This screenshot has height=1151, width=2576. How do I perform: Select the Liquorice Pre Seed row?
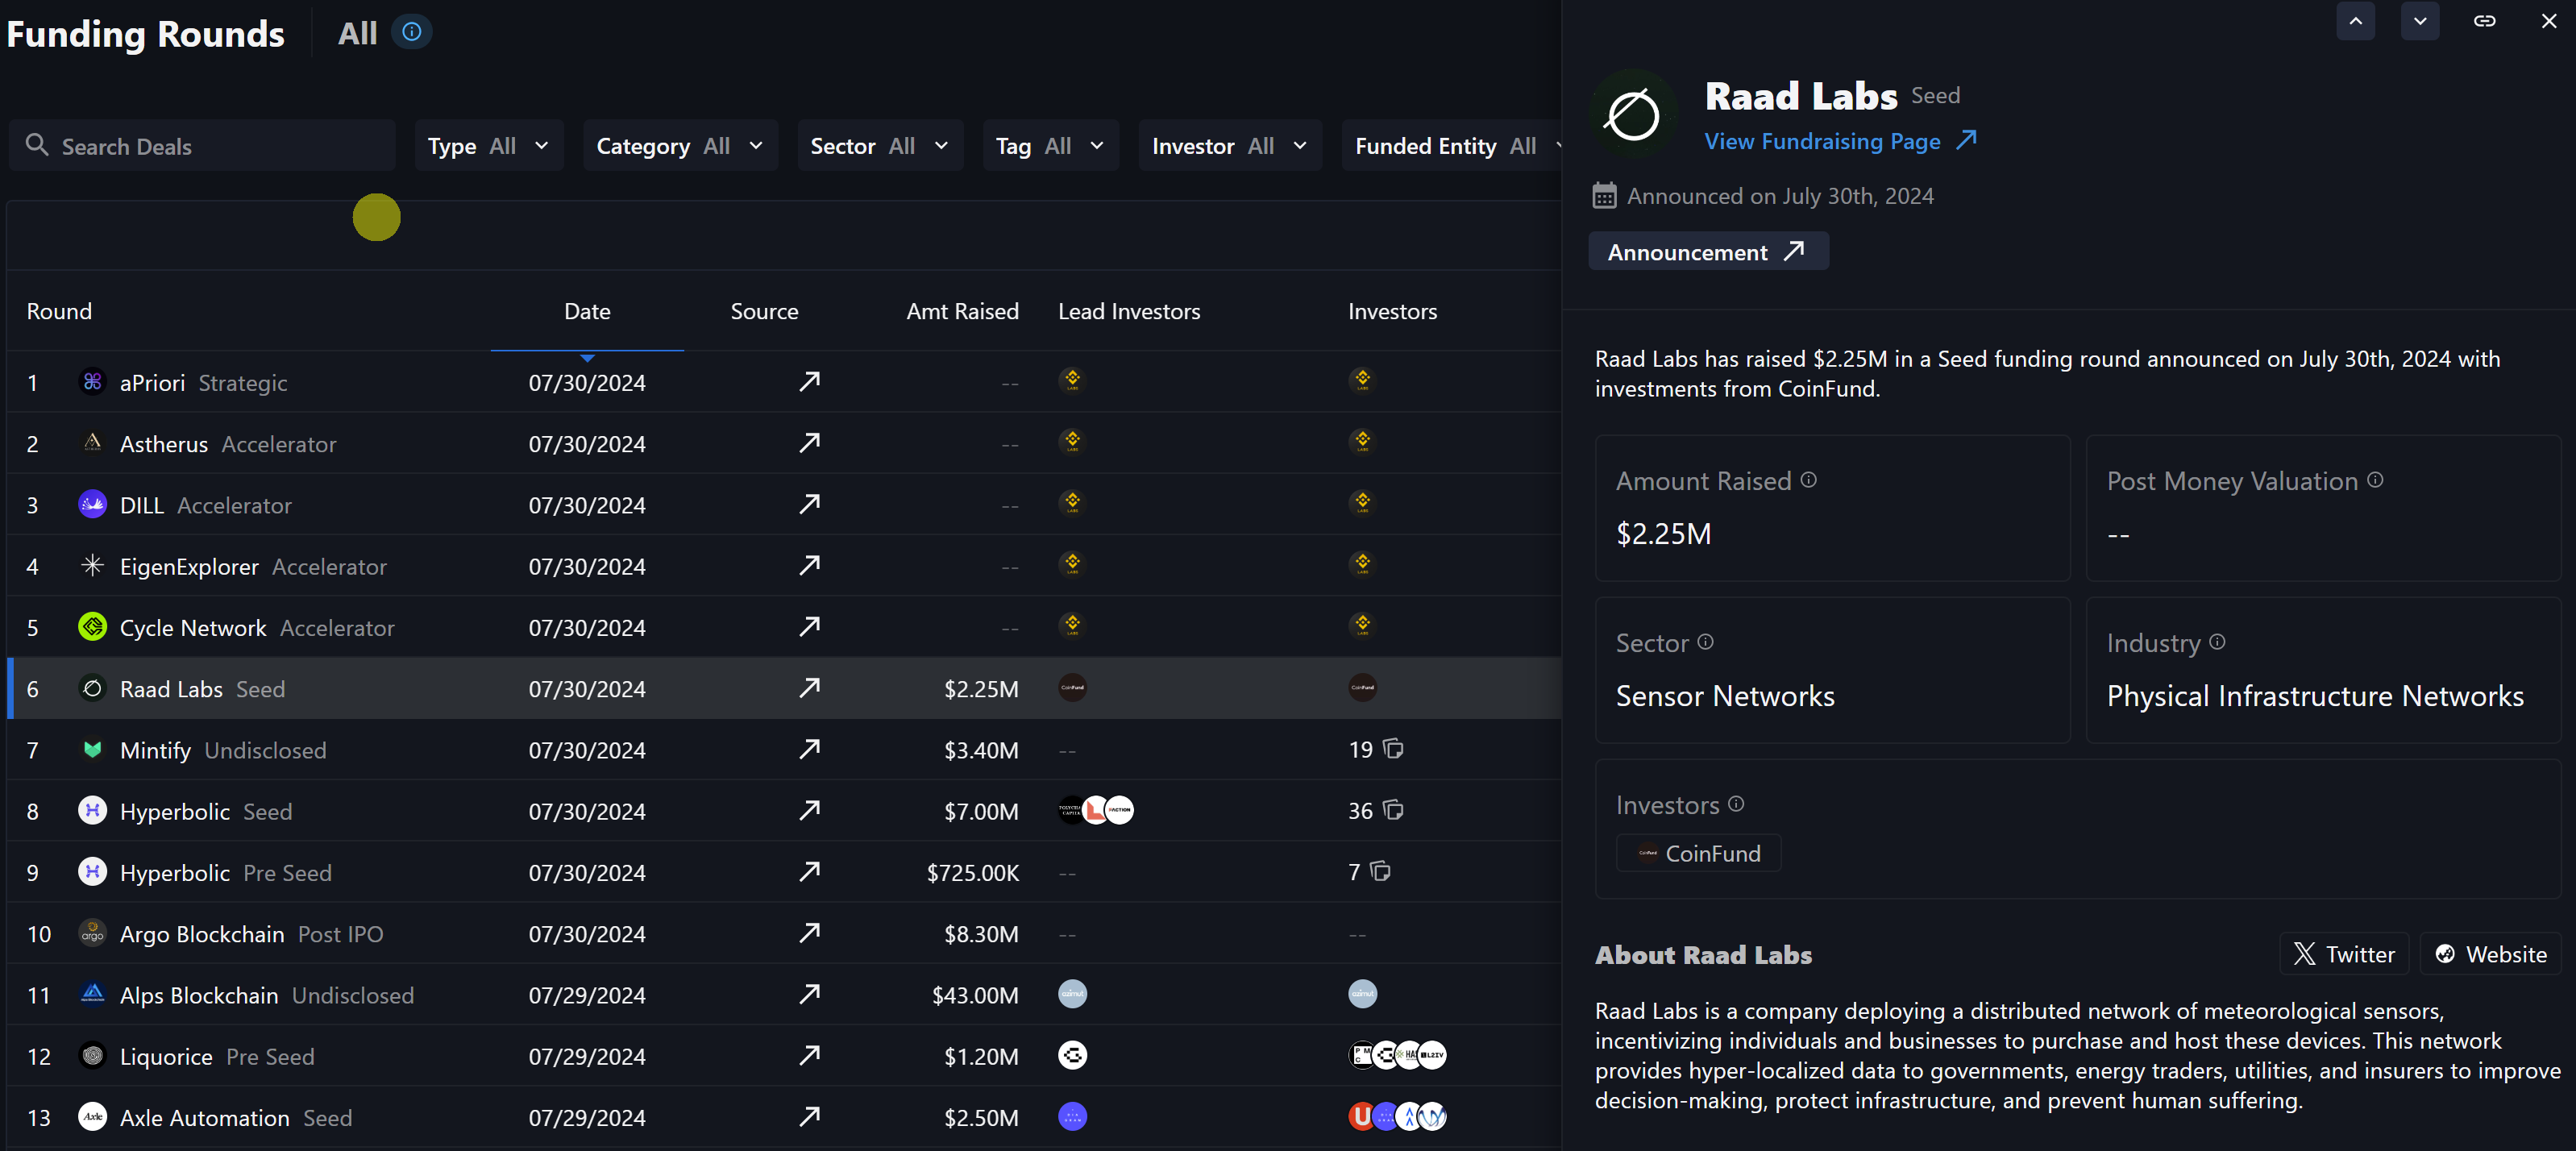click(x=784, y=1056)
